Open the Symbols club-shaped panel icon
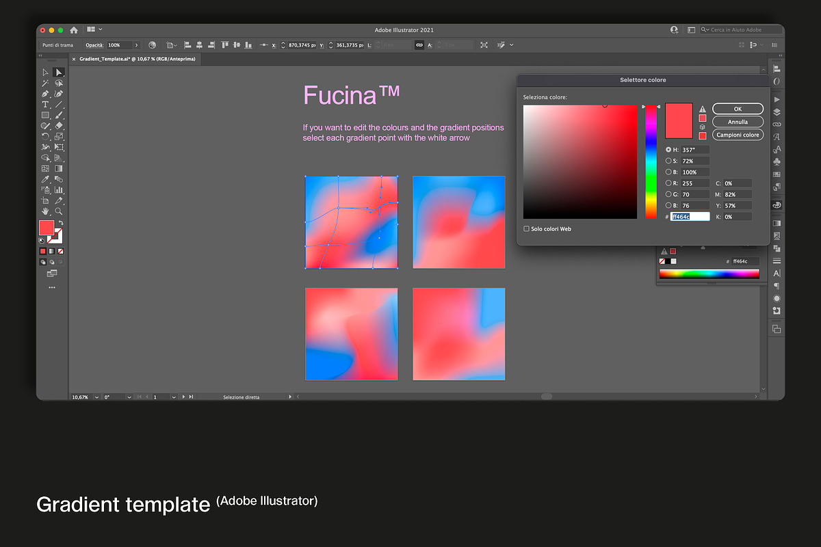821x547 pixels. point(777,162)
